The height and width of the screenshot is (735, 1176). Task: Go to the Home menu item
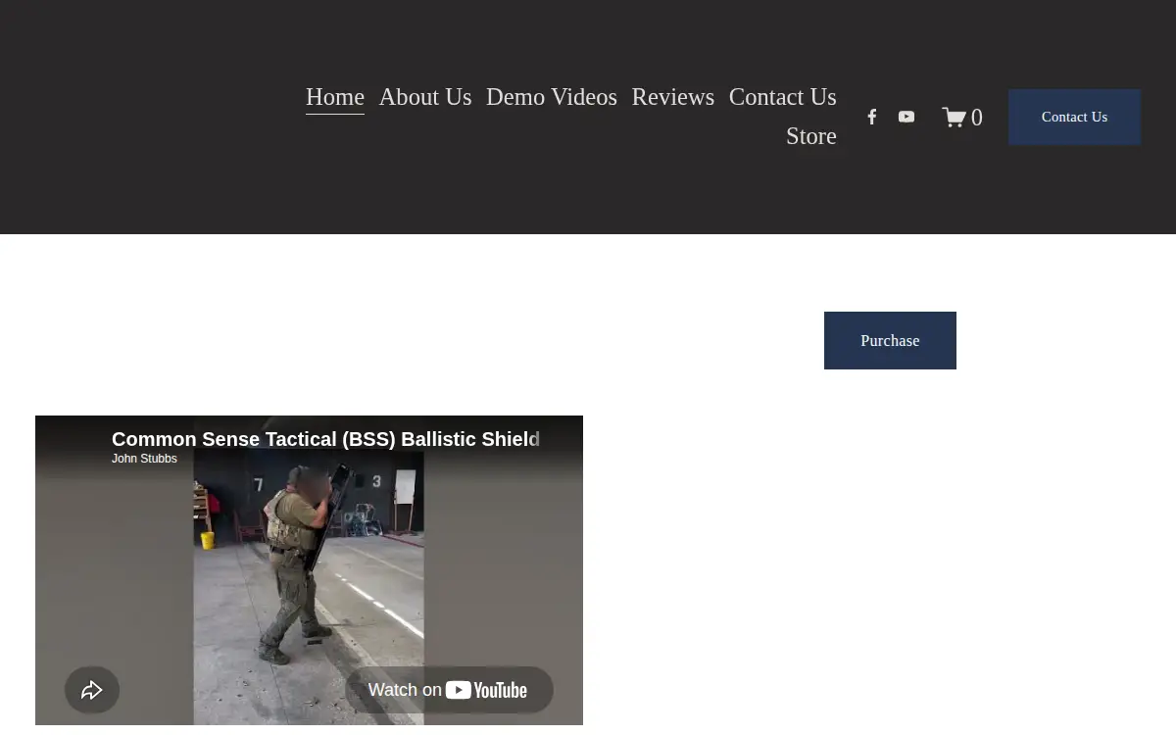tap(335, 97)
